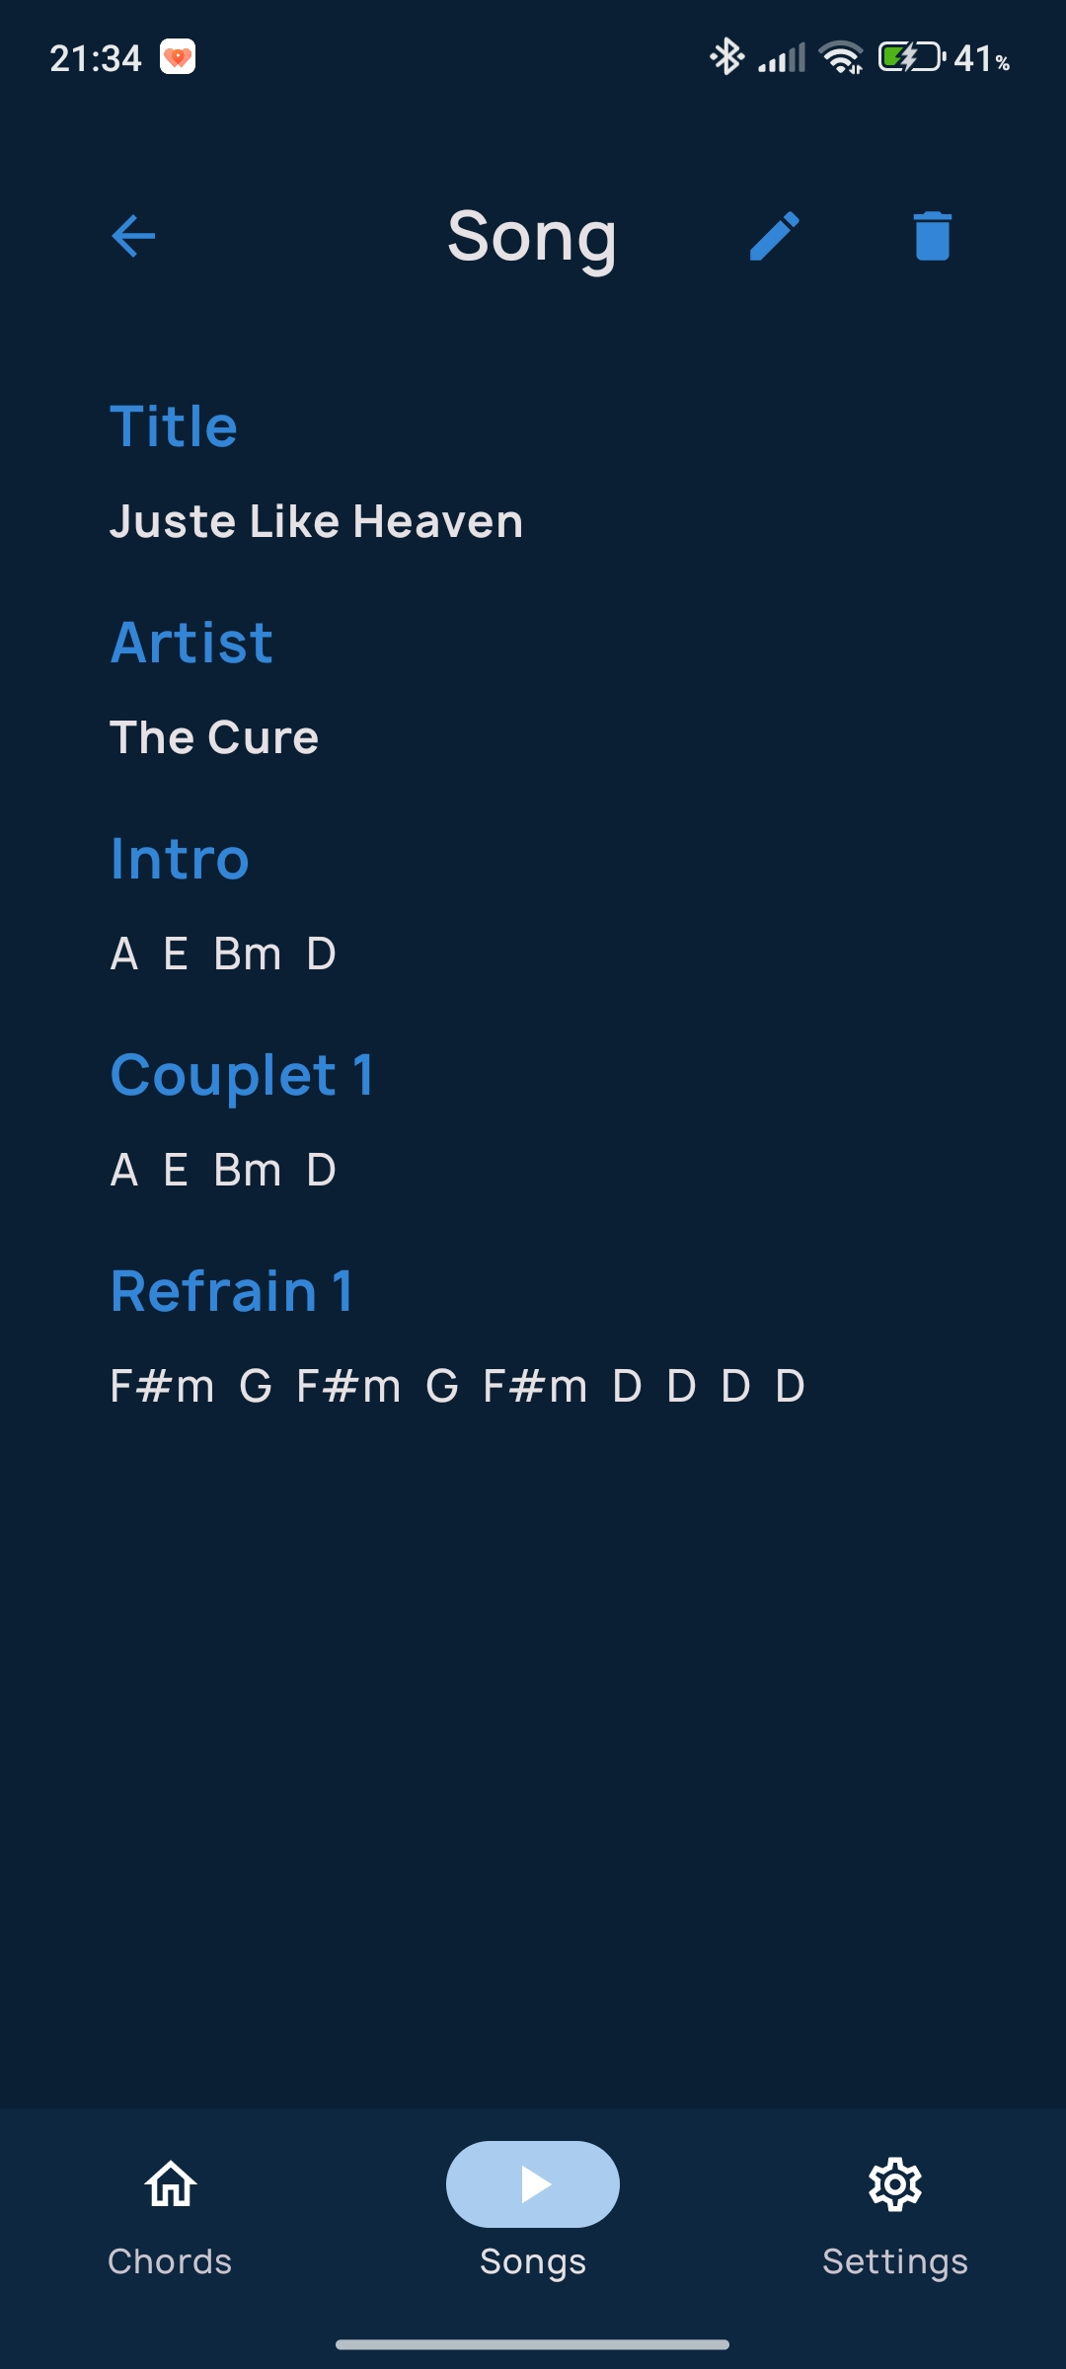The height and width of the screenshot is (2369, 1066).
Task: Tap the battery charging icon
Action: pos(912,57)
